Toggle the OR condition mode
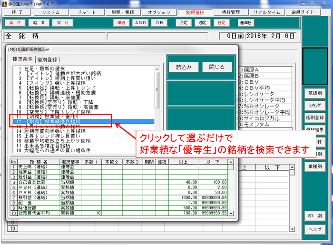Image resolution: width=333 pixels, height=245 pixels. [159, 22]
